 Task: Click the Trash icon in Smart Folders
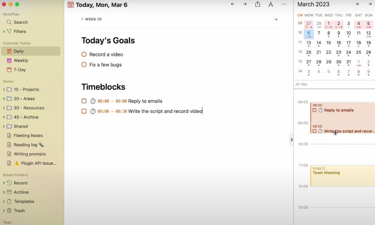[x=9, y=211]
